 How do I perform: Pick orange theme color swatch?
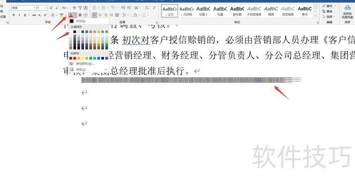point(91,32)
